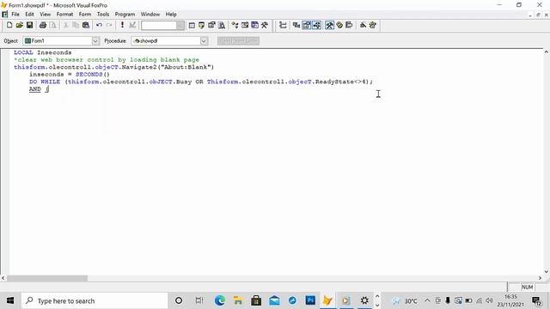Expand the Procedure dropdown showing showpdf
Viewport: 550px width, 309px height.
point(204,41)
